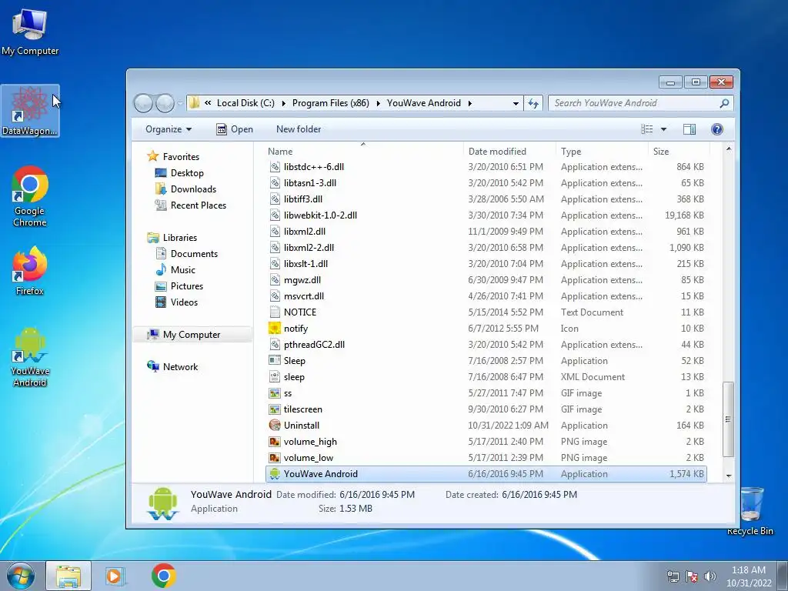
Task: Open Windows Media Player from taskbar
Action: [114, 576]
